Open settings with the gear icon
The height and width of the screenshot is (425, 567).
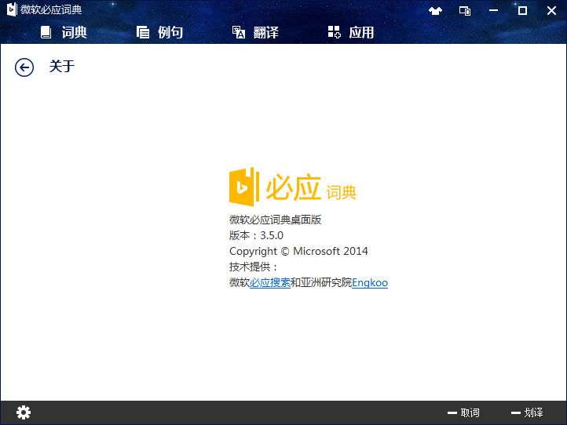[24, 412]
